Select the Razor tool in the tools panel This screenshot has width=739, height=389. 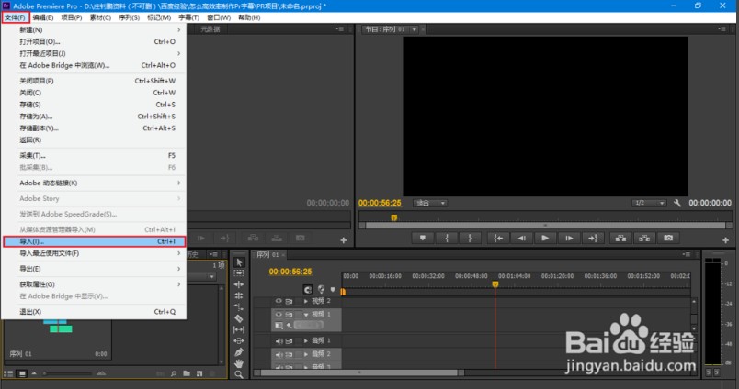239,317
